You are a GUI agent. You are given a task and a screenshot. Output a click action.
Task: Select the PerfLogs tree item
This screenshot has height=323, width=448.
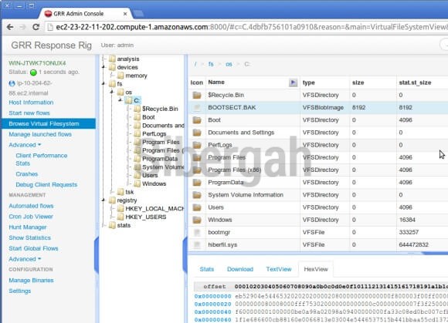154,133
